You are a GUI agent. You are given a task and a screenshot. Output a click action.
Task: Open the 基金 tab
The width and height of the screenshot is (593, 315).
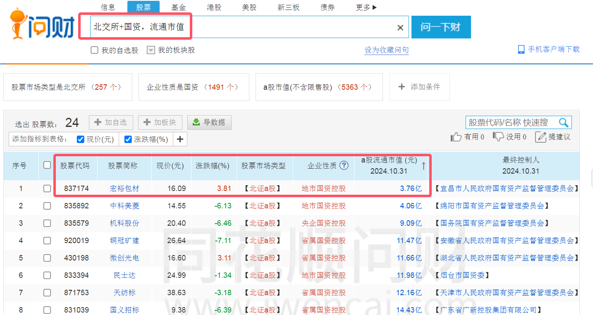pyautogui.click(x=179, y=7)
